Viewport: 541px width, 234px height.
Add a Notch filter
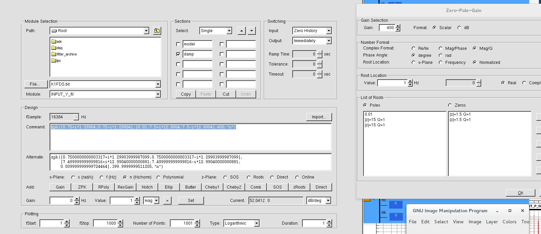(147, 187)
